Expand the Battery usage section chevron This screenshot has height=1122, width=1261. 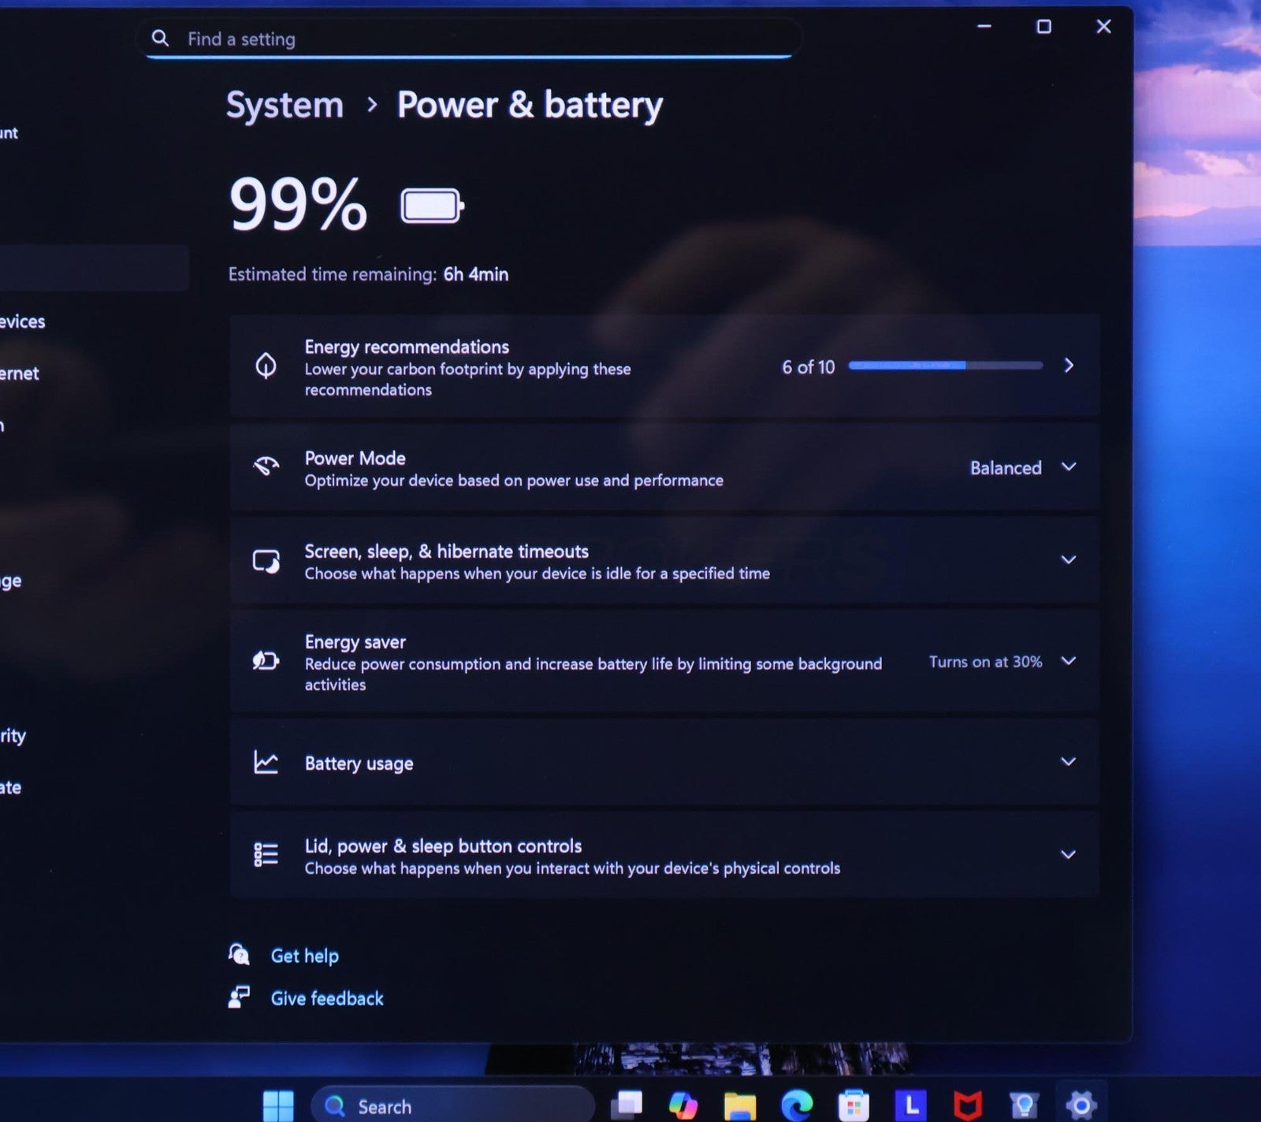(x=1068, y=762)
